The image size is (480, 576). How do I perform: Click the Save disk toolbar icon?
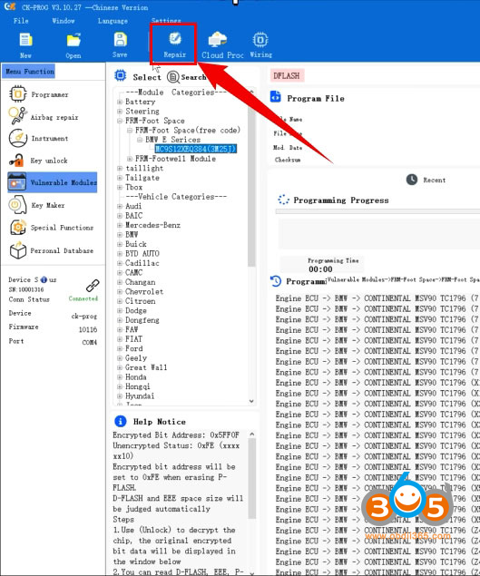pos(120,39)
